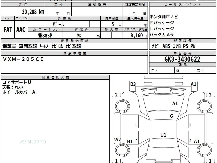Click the 諸元 header
Screen dimensions: 217x163
click(x=182, y=65)
